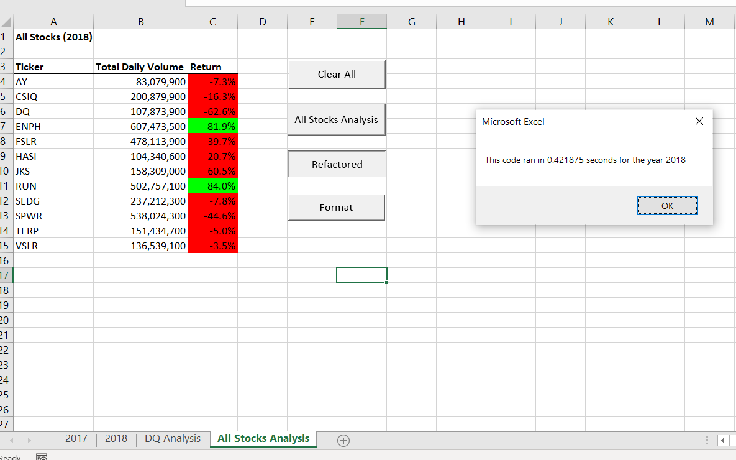Click the Refactored button
The width and height of the screenshot is (736, 460).
pyautogui.click(x=336, y=164)
